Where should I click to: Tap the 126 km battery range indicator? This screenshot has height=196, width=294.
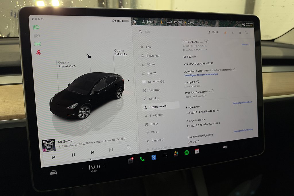120,21
